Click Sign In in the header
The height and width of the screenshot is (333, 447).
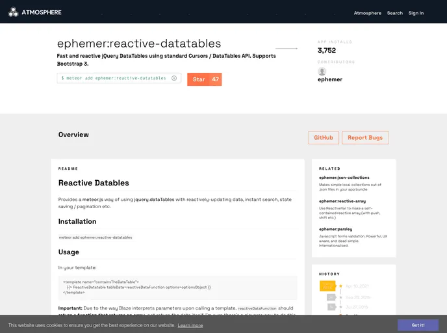tap(416, 13)
